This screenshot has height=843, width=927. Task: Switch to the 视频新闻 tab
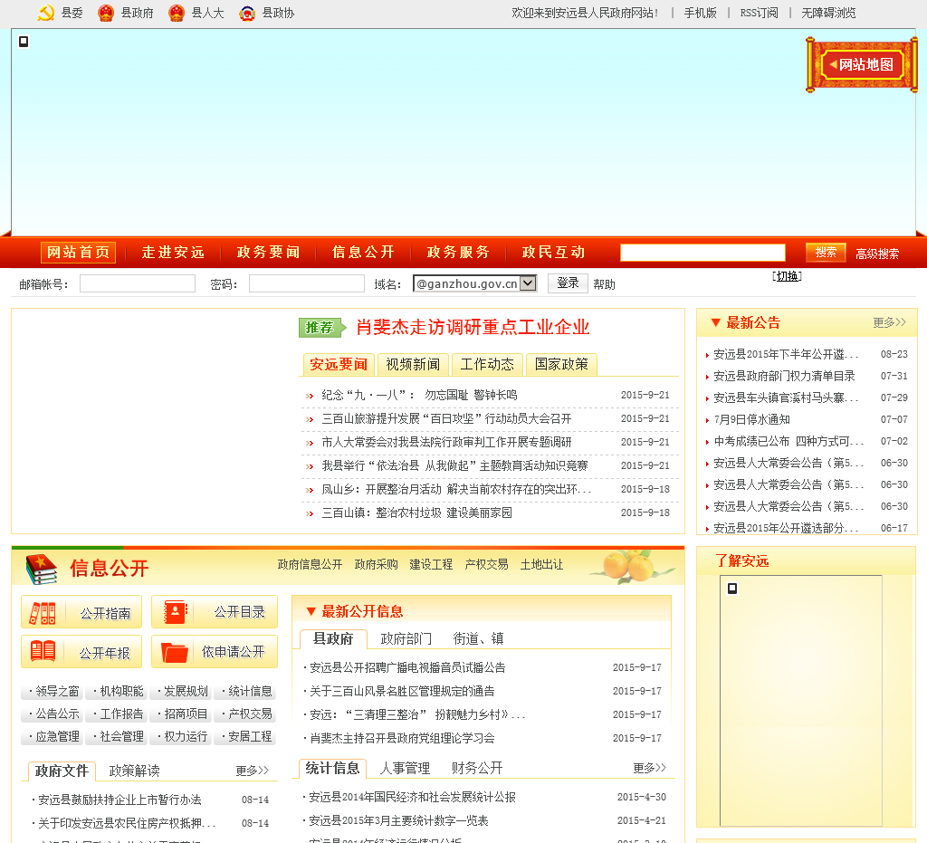tap(413, 364)
